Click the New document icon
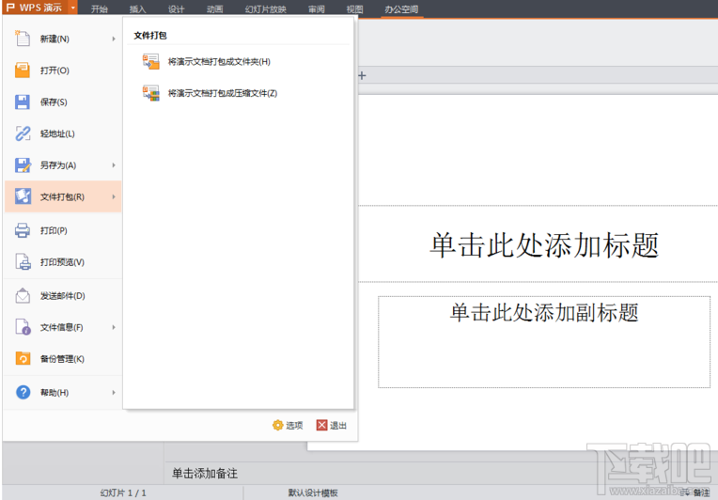 23,39
